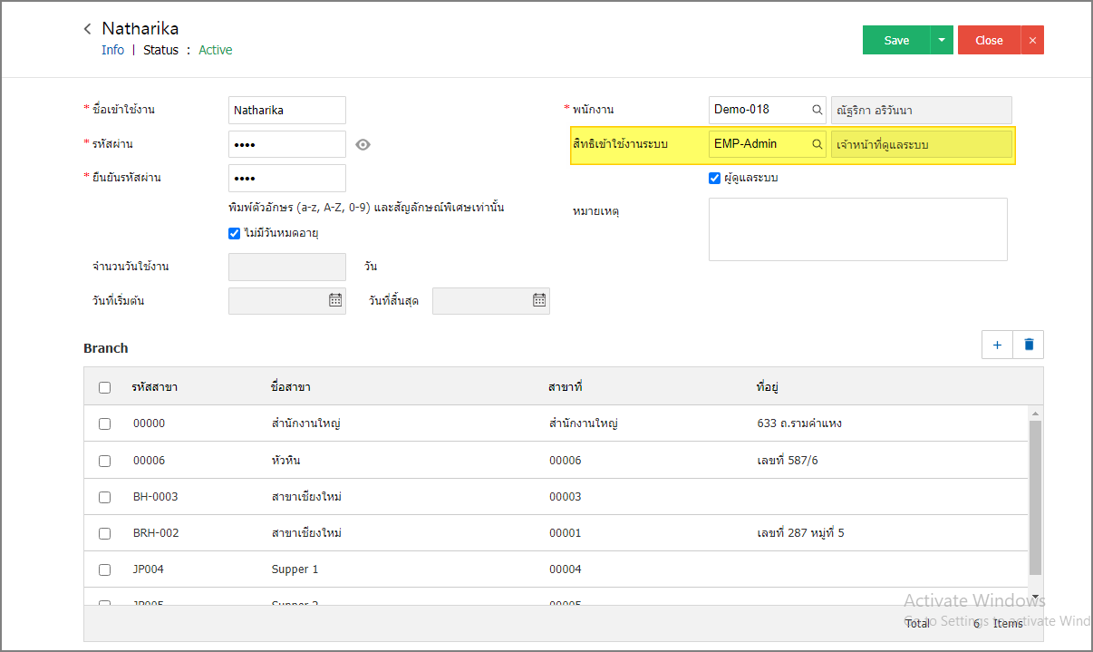Screen dimensions: 1093x652
Task: Click the วันที่สิ้นสุด end date field
Action: coord(491,300)
